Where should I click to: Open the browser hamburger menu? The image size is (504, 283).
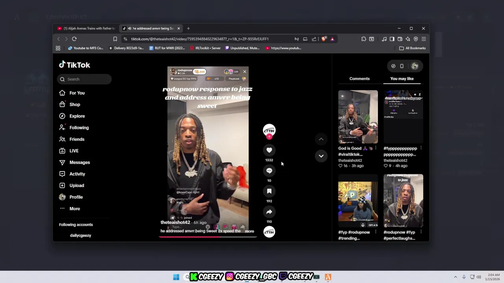click(x=424, y=39)
